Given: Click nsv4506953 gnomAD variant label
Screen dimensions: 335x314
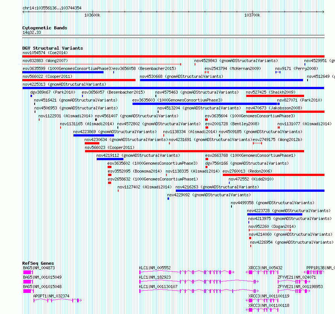Looking at the screenshot, I should click(x=76, y=108).
